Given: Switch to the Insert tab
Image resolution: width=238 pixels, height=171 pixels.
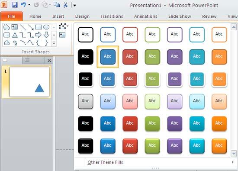Looking at the screenshot, I should [x=58, y=16].
